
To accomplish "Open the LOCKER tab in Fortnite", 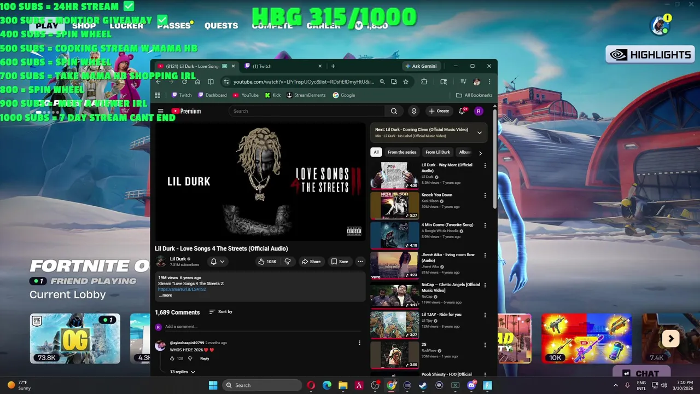I will (126, 26).
